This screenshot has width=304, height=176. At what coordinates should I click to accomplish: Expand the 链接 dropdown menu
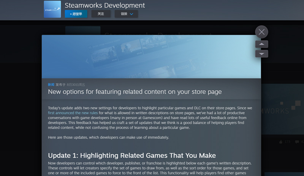pos(126,14)
